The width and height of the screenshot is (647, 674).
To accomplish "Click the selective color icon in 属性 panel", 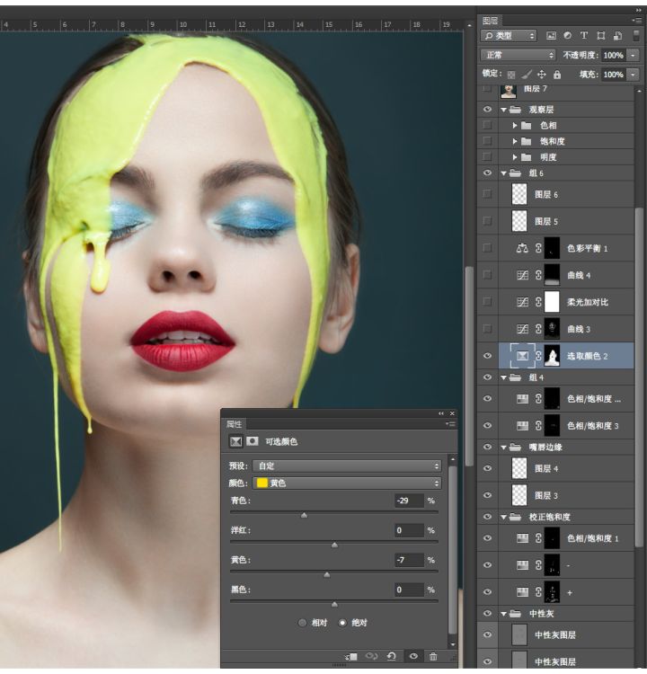I will pyautogui.click(x=235, y=441).
